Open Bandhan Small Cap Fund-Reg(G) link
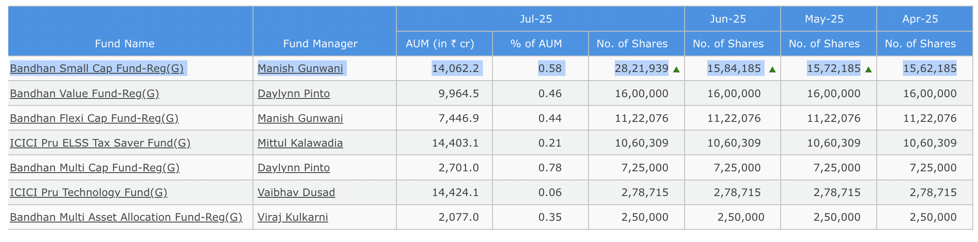 (x=96, y=69)
